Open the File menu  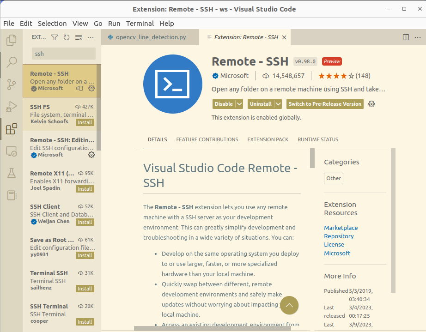pyautogui.click(x=9, y=24)
